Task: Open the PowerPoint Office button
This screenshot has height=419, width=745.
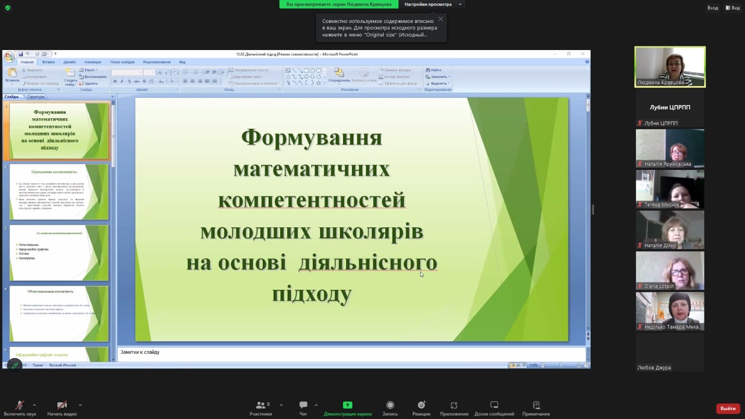Action: (9, 57)
